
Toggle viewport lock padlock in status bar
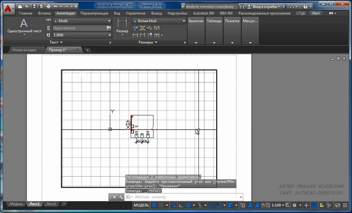(x=263, y=205)
